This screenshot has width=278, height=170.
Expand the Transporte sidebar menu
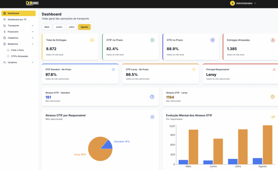pos(18,26)
